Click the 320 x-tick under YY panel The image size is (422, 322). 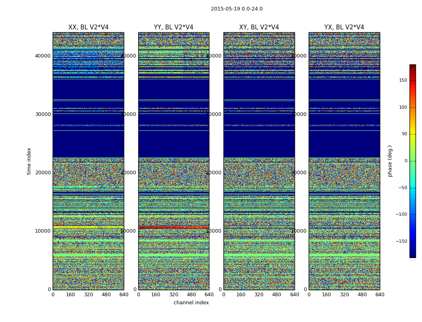click(x=174, y=295)
